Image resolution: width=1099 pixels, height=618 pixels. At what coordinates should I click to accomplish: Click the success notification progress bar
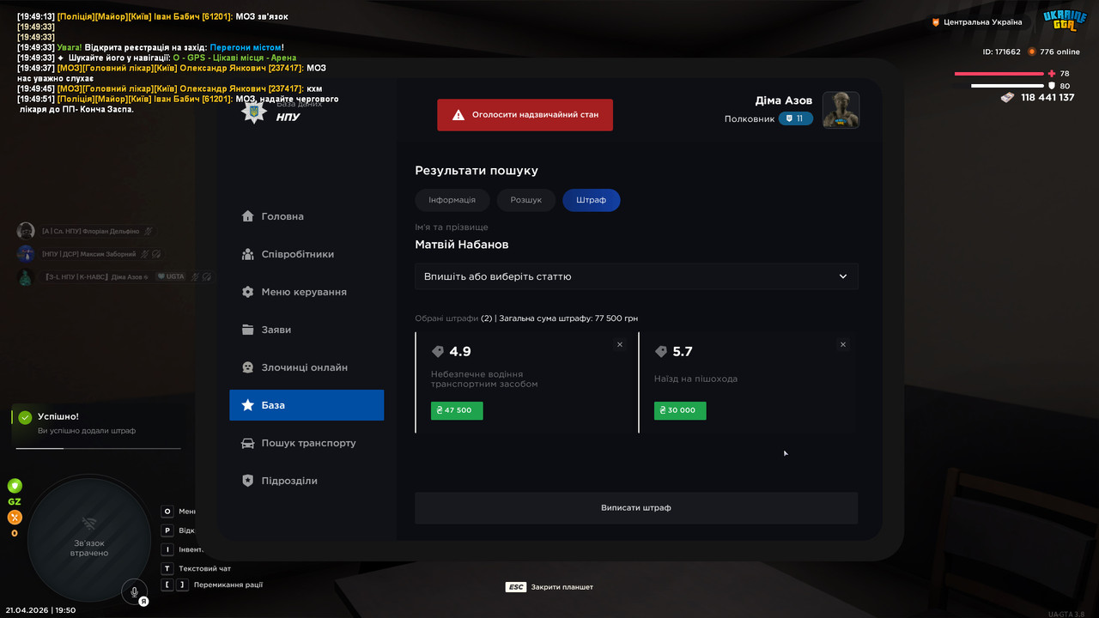pyautogui.click(x=96, y=448)
